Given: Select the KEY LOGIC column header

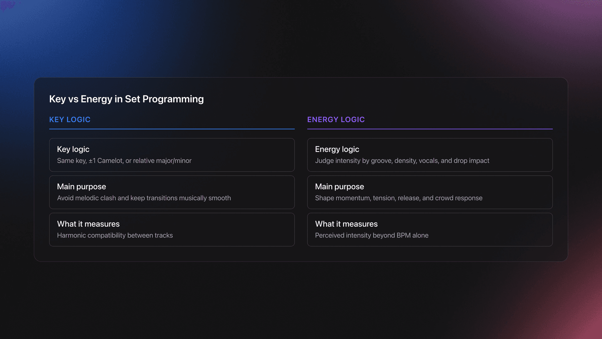Looking at the screenshot, I should coord(70,120).
